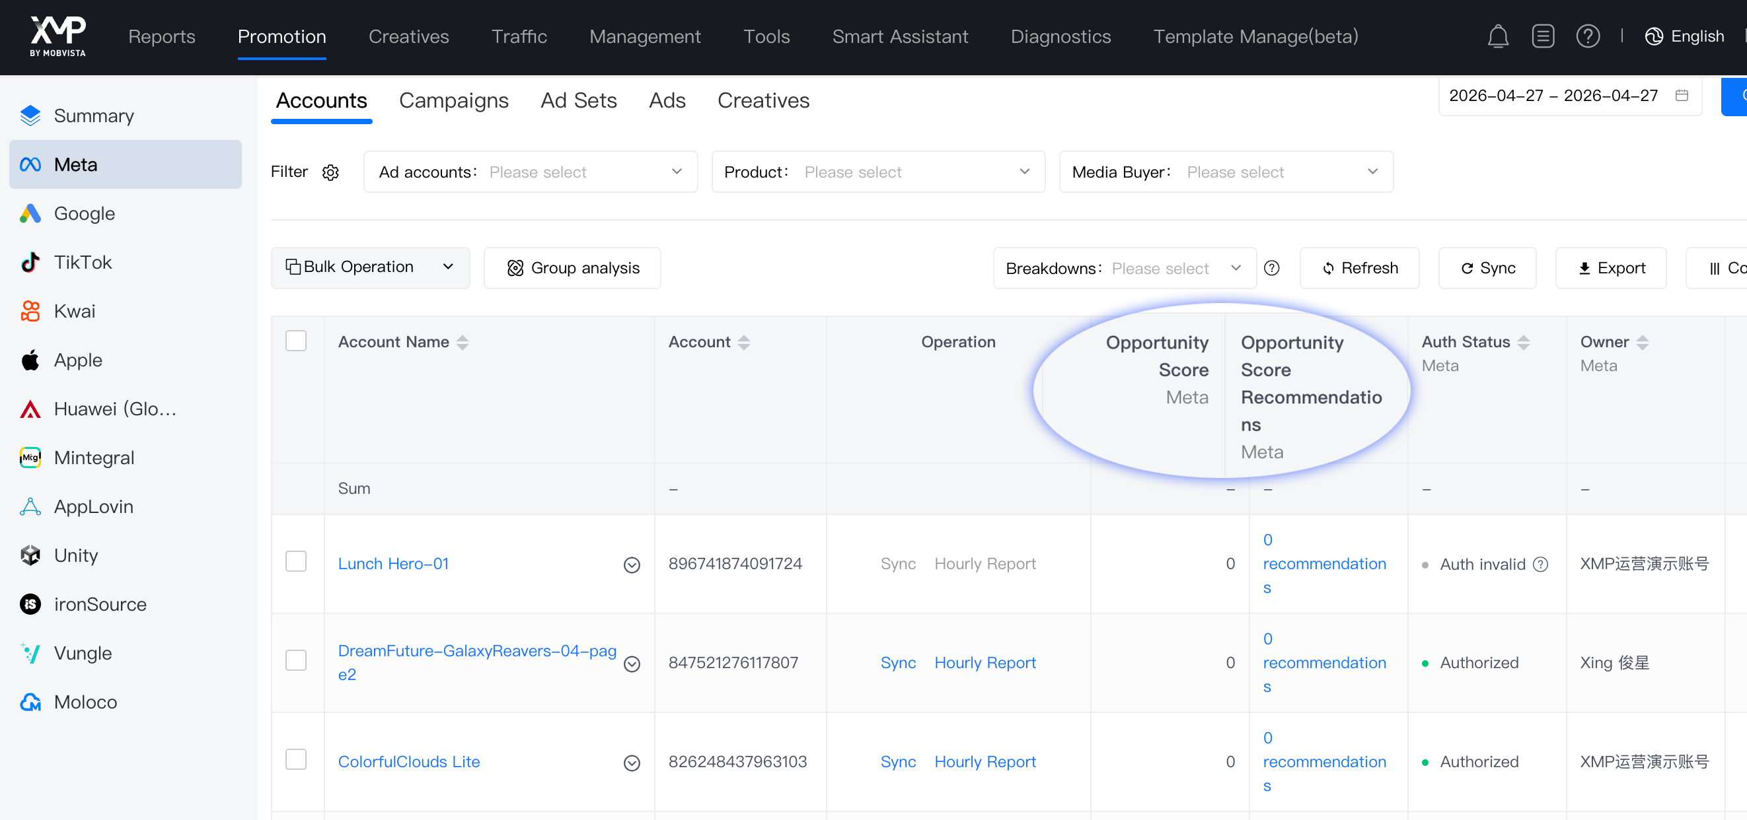Viewport: 1747px width, 820px height.
Task: Check the ColorfulClouds Lite row checkbox
Action: 297,760
